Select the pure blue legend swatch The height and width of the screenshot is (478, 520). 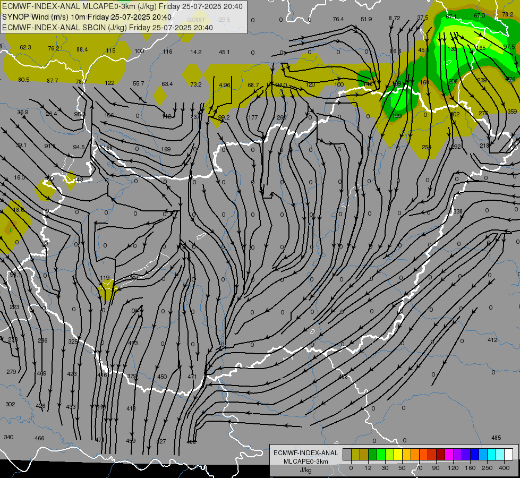(x=474, y=454)
